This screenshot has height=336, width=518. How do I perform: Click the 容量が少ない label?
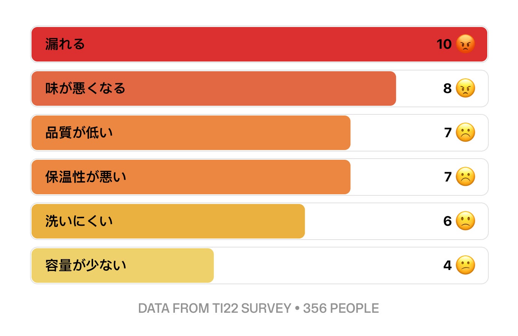tap(86, 265)
